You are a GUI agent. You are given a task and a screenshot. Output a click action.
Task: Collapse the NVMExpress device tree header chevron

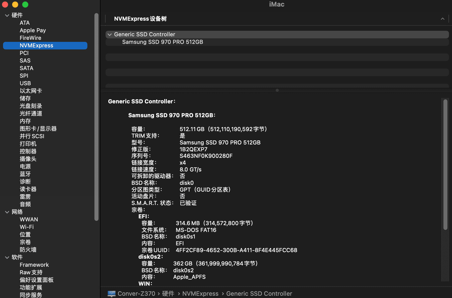(x=442, y=19)
